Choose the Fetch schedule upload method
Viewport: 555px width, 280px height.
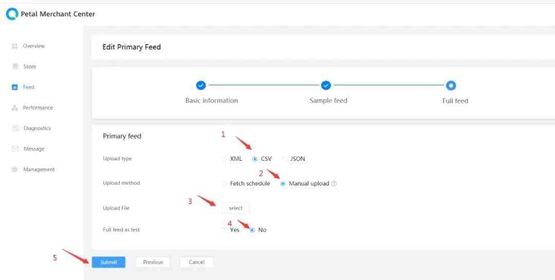[224, 183]
